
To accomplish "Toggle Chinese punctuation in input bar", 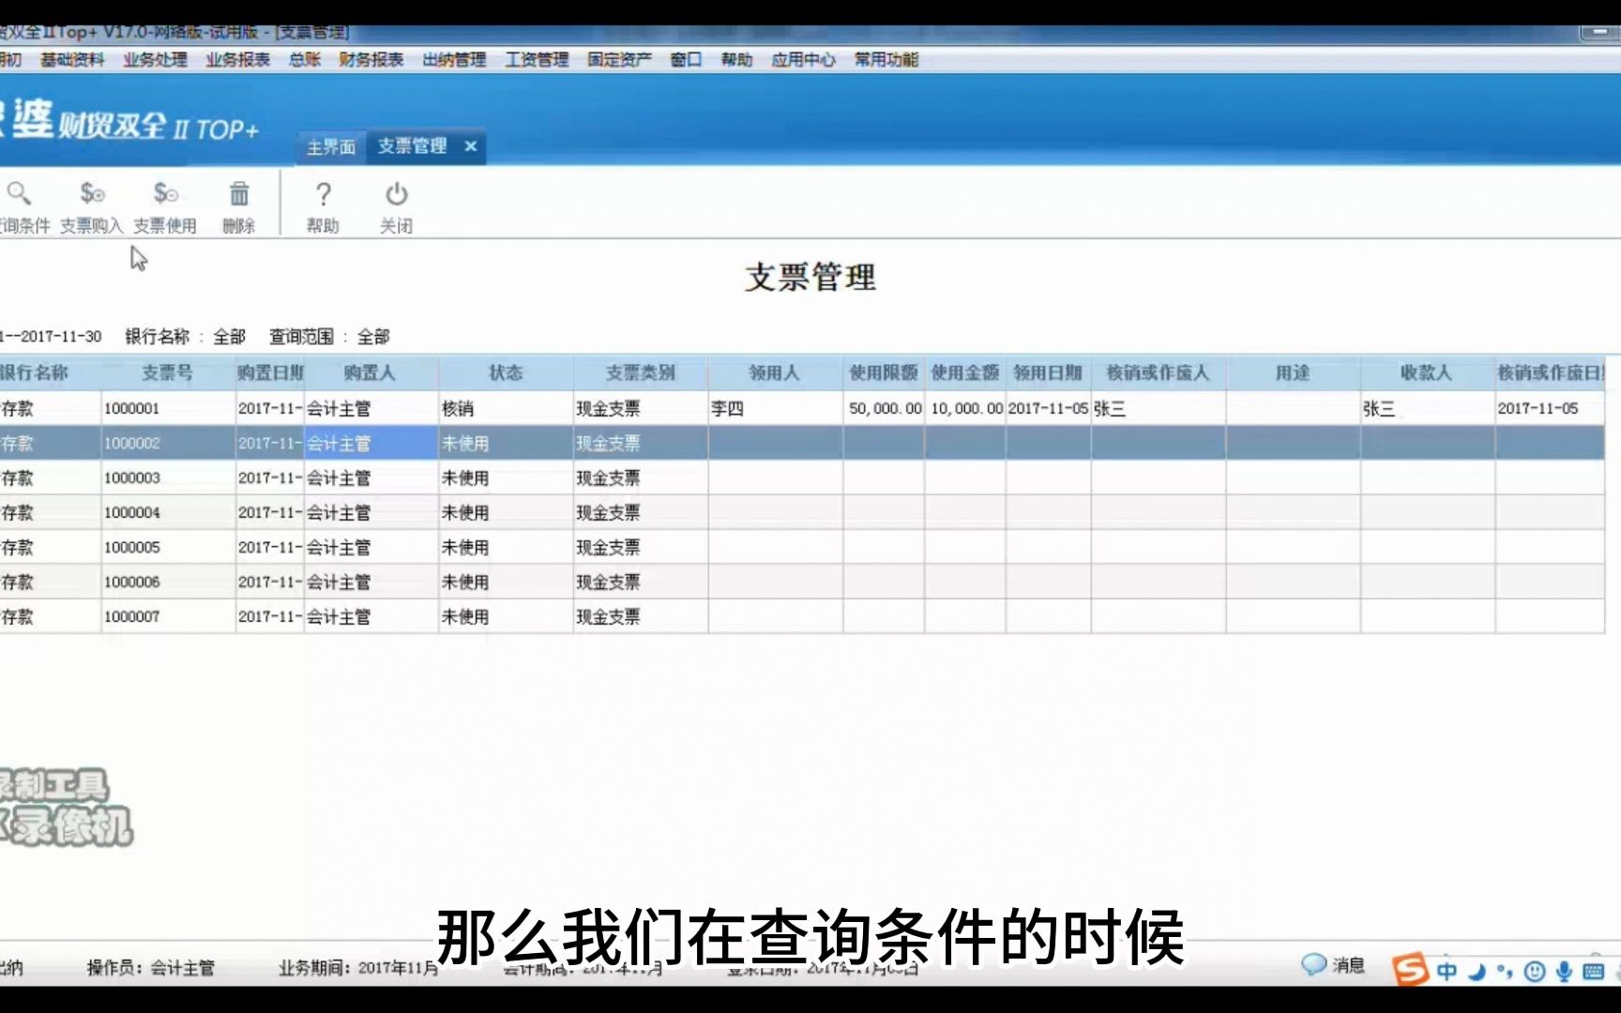I will (1503, 969).
